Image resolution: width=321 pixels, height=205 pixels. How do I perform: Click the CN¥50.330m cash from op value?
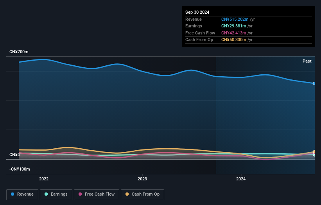[233, 40]
